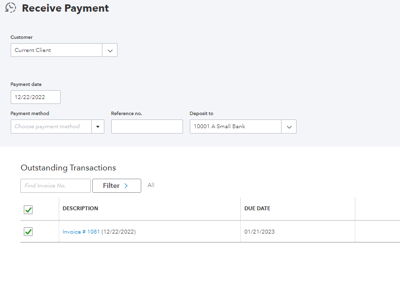Image resolution: width=400 pixels, height=303 pixels.
Task: Click the 01/21/2023 due date cell
Action: click(259, 232)
